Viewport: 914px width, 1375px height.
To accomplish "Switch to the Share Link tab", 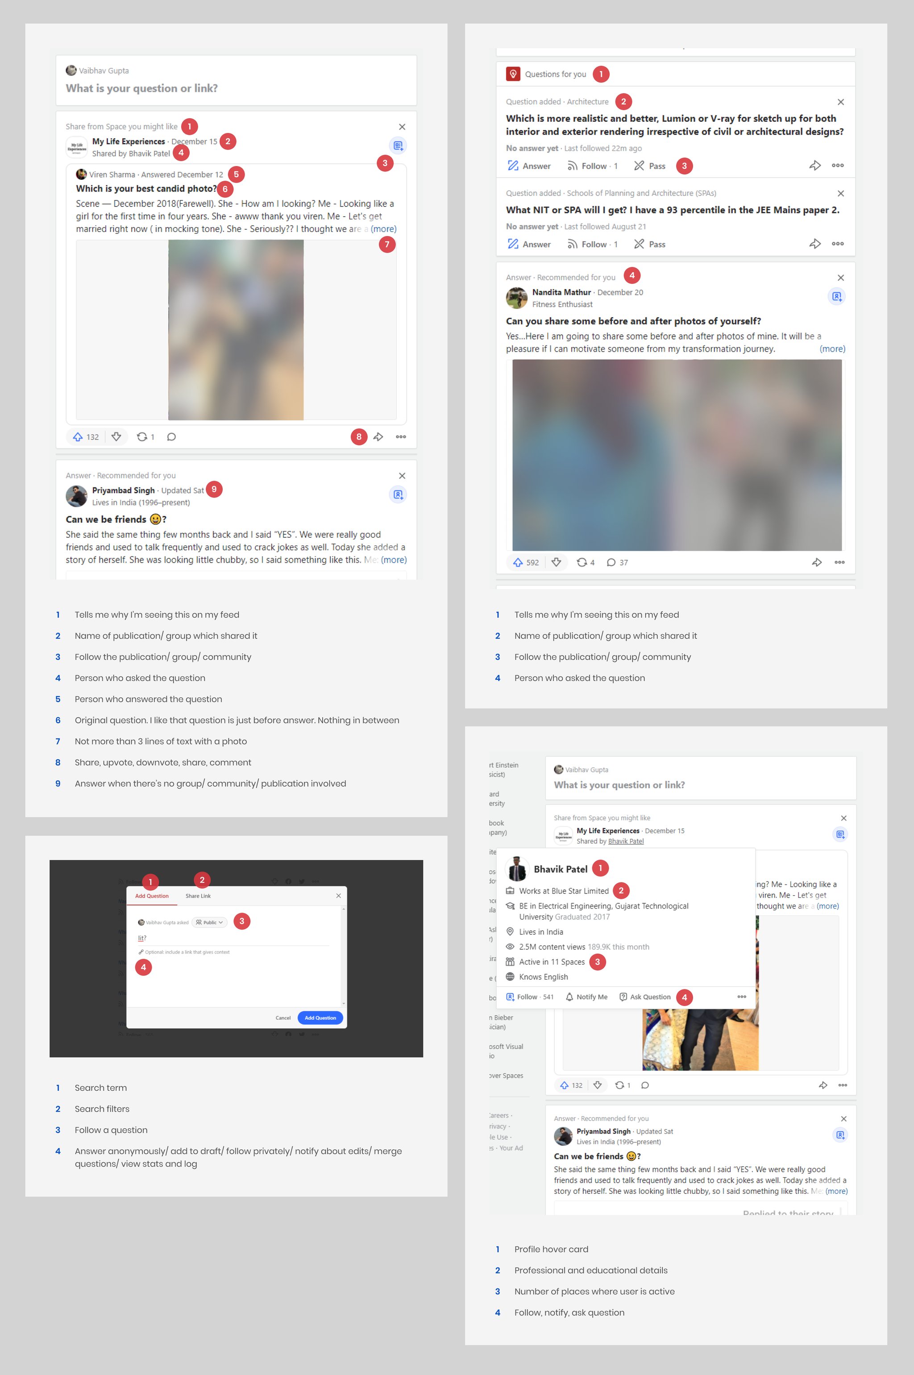I will pos(198,896).
